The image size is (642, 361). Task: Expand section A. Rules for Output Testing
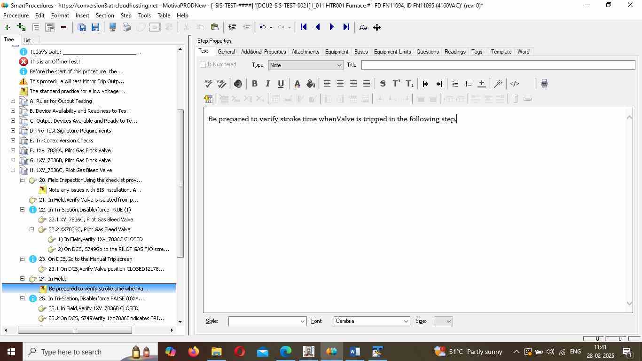tap(13, 101)
